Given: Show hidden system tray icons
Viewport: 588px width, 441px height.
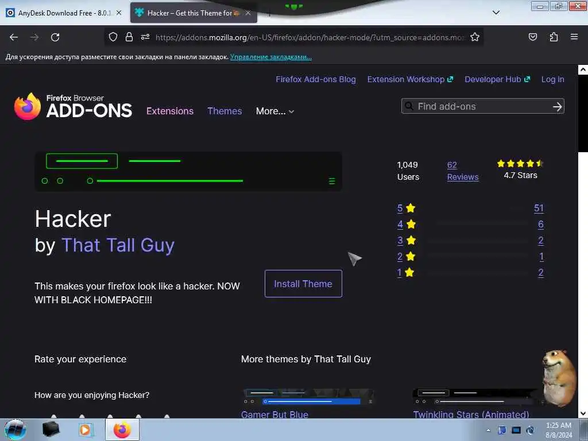Looking at the screenshot, I should coord(488,430).
